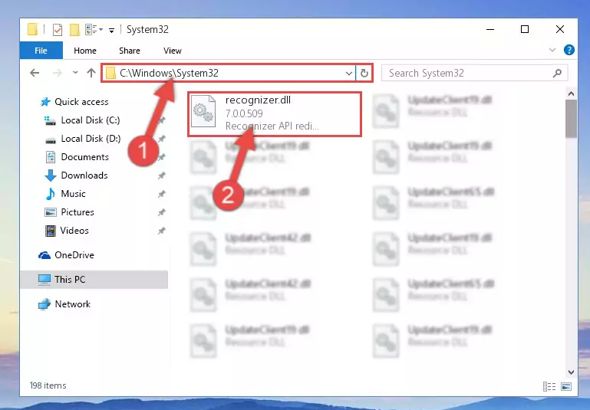Switch to the Home ribbon tab

coord(85,51)
